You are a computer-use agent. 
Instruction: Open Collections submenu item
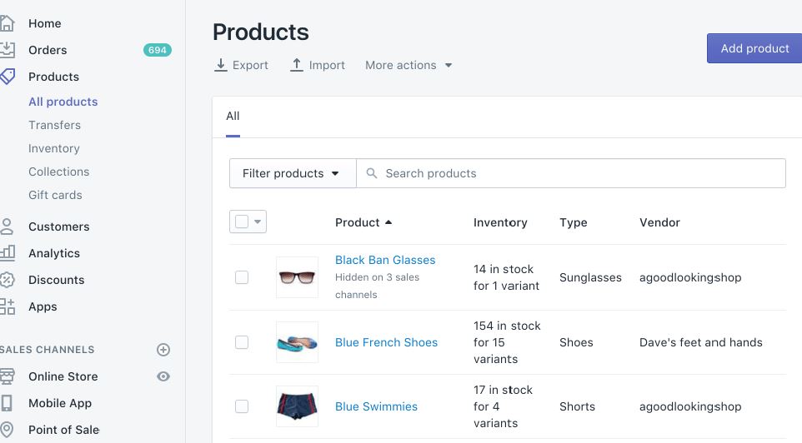(59, 172)
